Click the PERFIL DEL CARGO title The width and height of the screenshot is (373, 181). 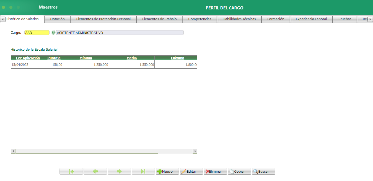pos(224,8)
